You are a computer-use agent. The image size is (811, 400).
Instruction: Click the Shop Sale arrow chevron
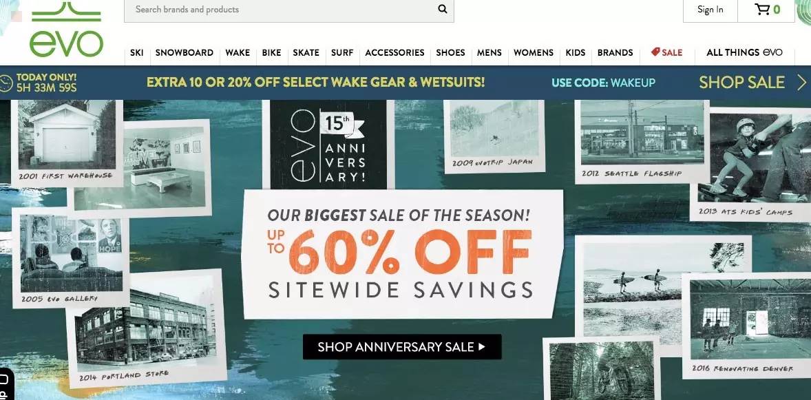(801, 83)
